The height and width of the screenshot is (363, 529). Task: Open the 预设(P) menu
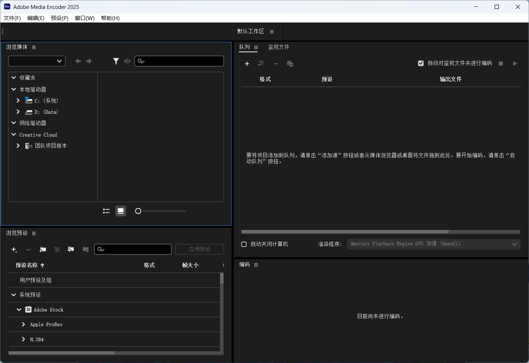[59, 18]
